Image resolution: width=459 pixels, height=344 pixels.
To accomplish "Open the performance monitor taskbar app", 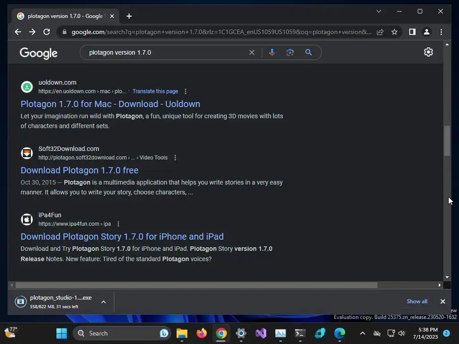I will [x=281, y=333].
